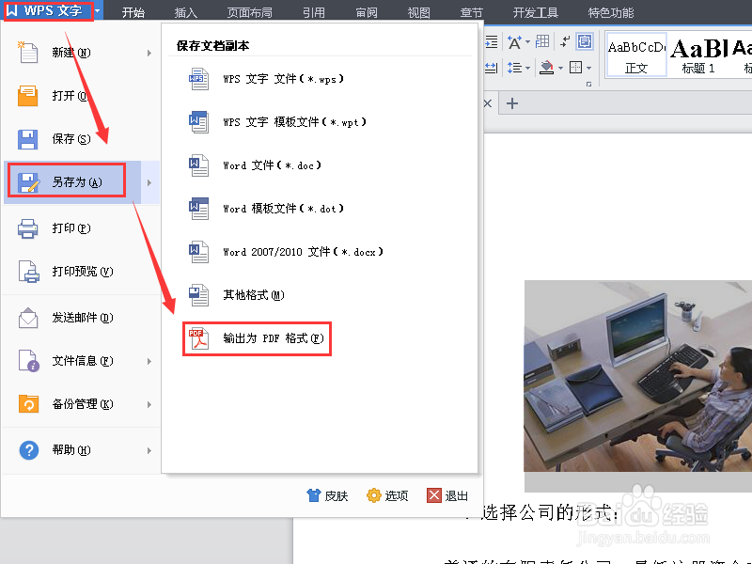
Task: Click the increase indent icon
Action: point(492,42)
